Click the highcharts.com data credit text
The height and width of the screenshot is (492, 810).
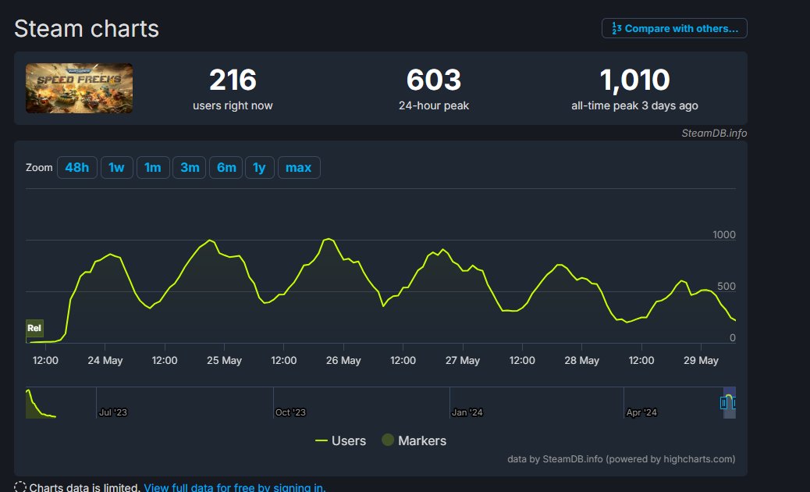(x=621, y=459)
